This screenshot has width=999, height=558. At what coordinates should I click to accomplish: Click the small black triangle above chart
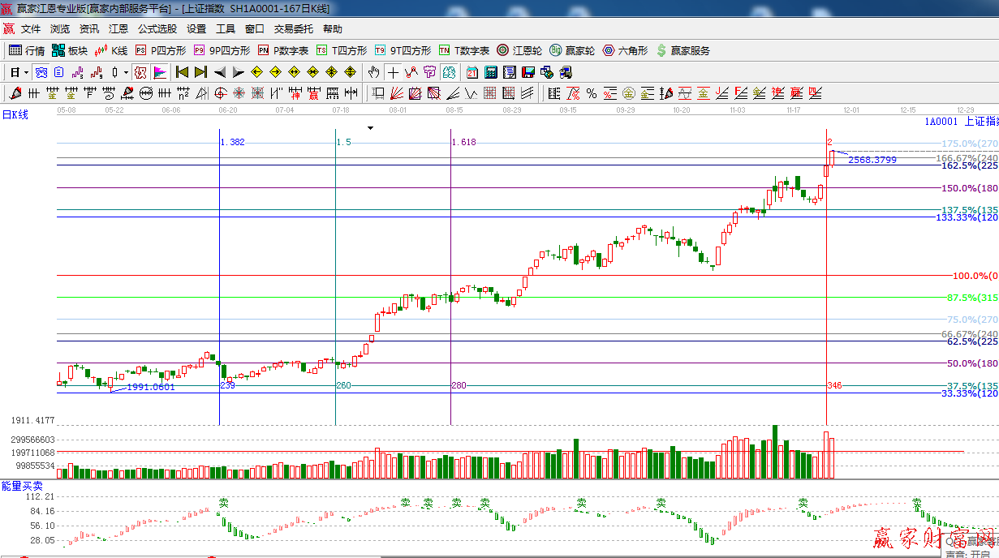[370, 127]
